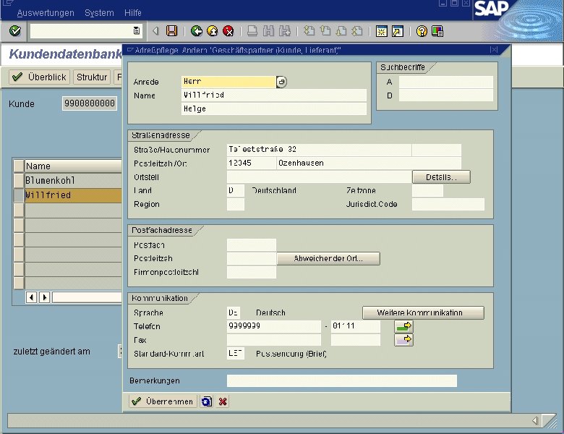
Task: Click the second name field showing Helge
Action: coord(274,109)
